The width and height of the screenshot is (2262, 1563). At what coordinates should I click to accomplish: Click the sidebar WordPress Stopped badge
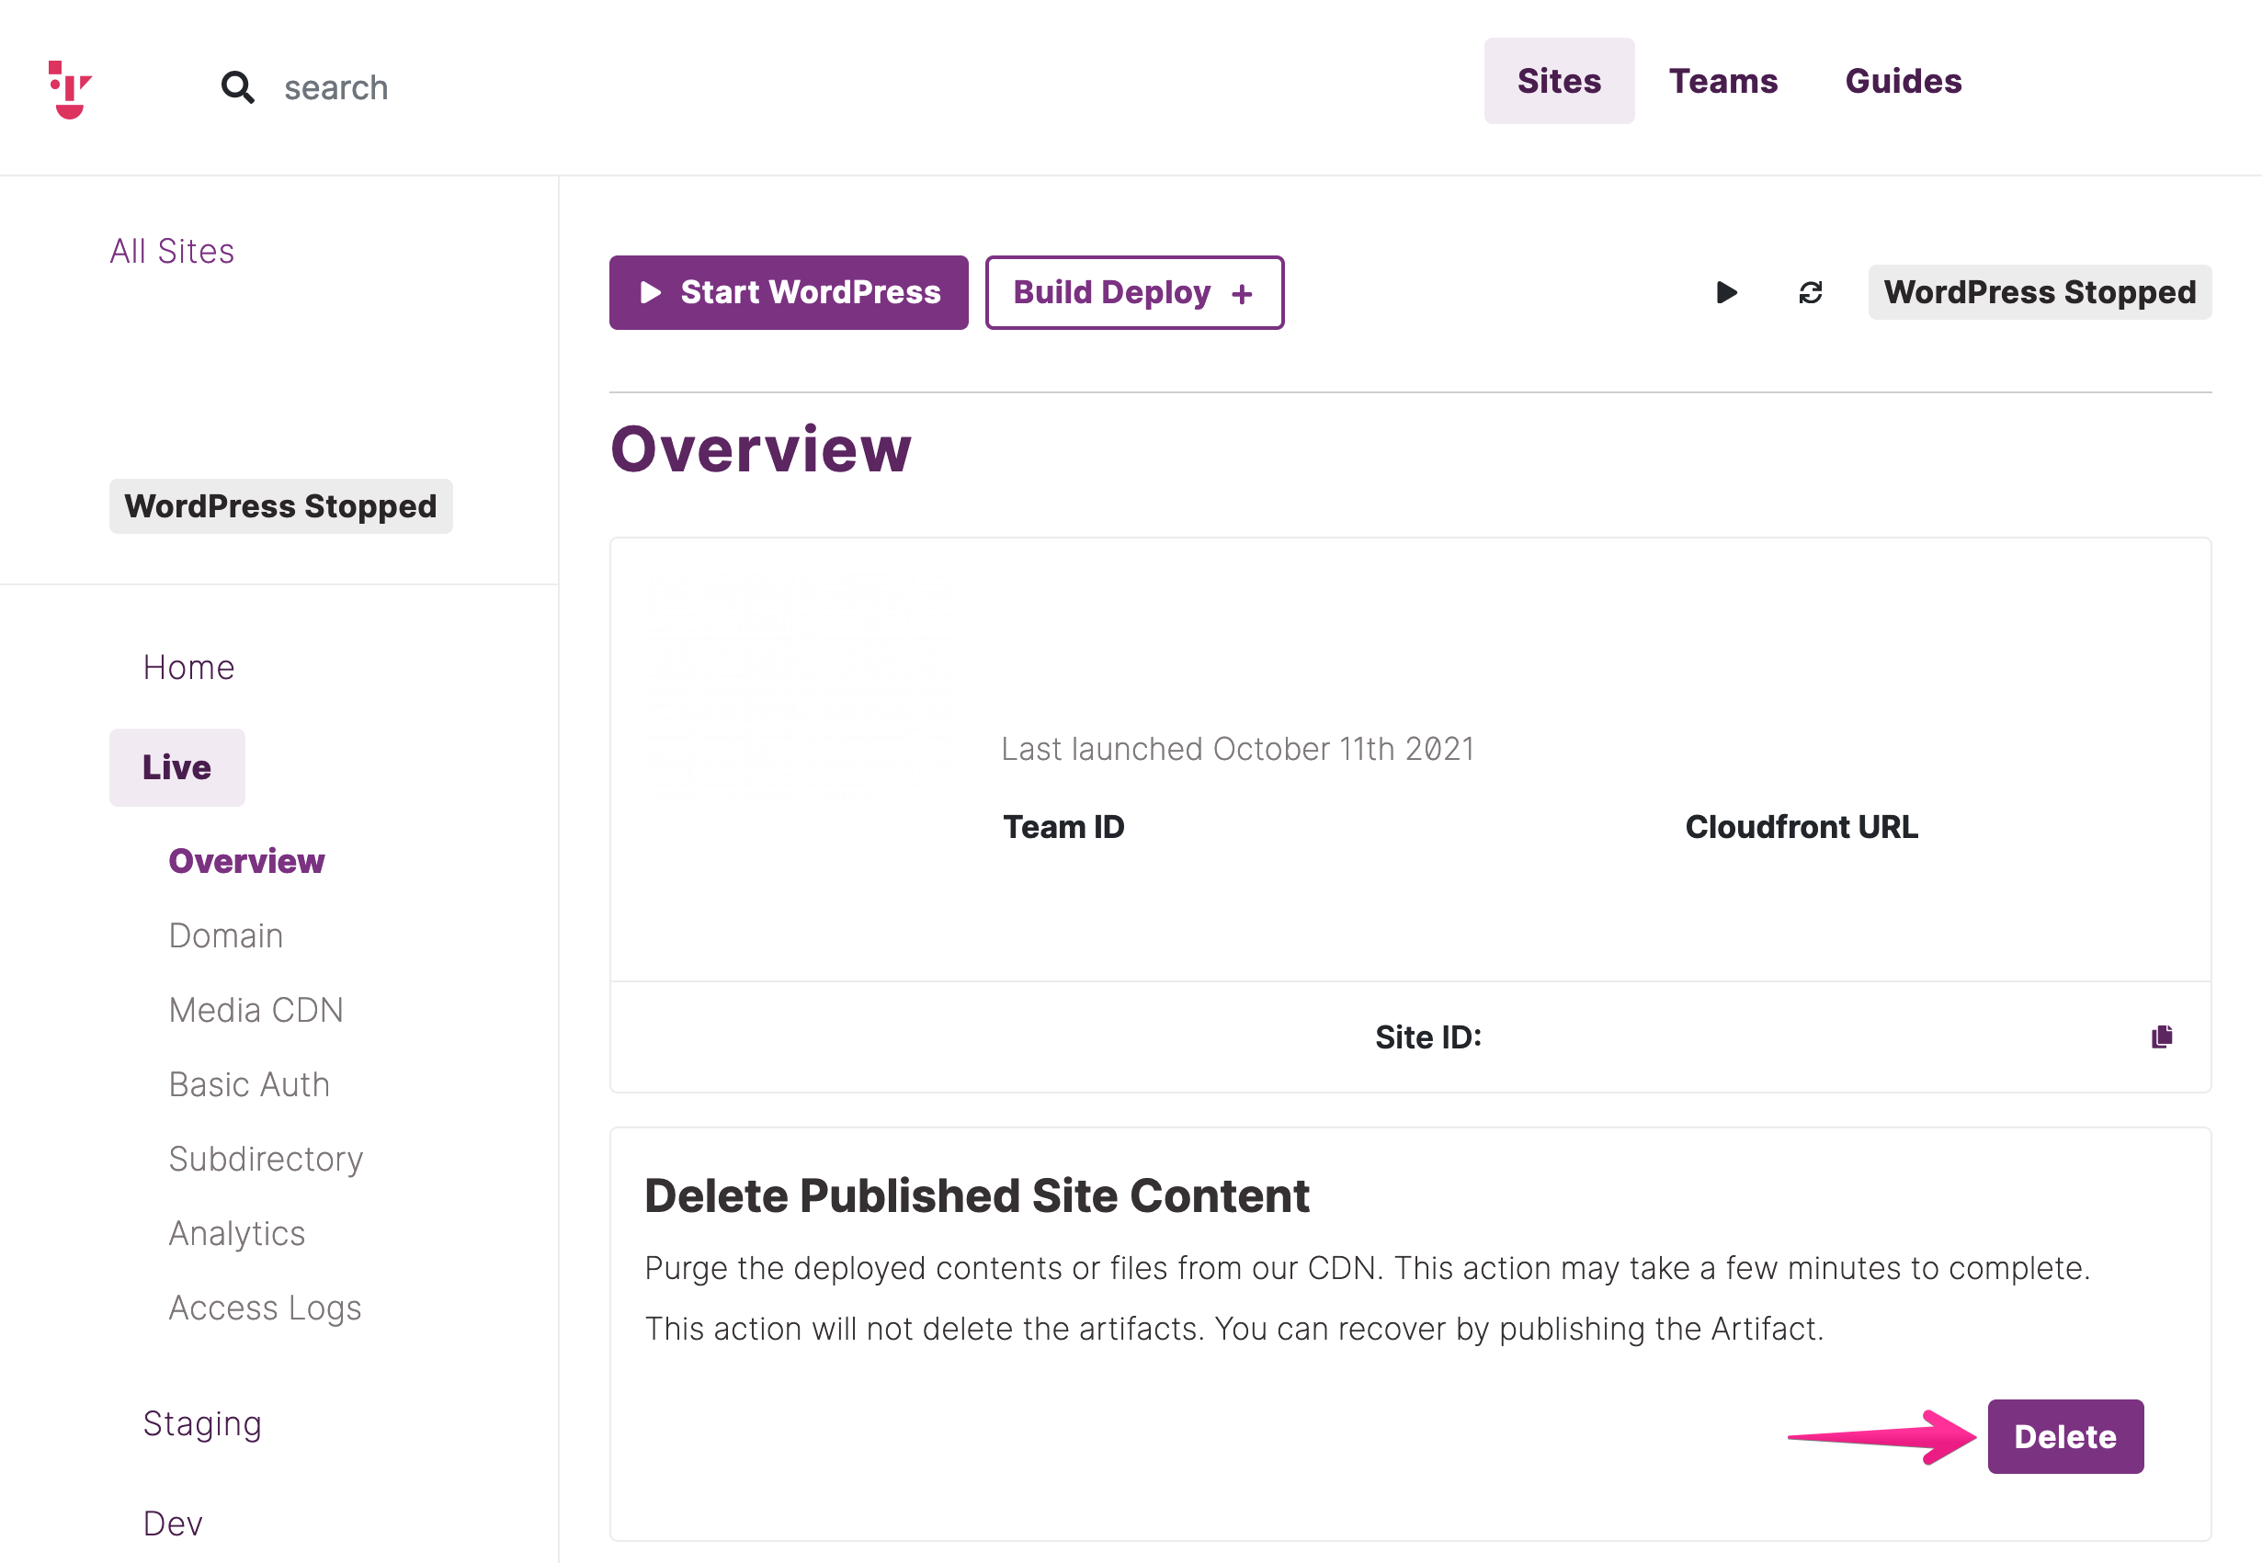(280, 506)
